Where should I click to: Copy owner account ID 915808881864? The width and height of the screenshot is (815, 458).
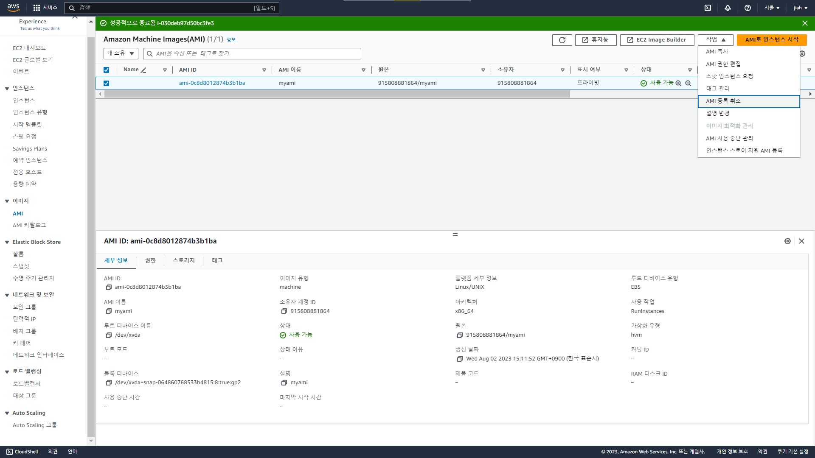pyautogui.click(x=284, y=311)
